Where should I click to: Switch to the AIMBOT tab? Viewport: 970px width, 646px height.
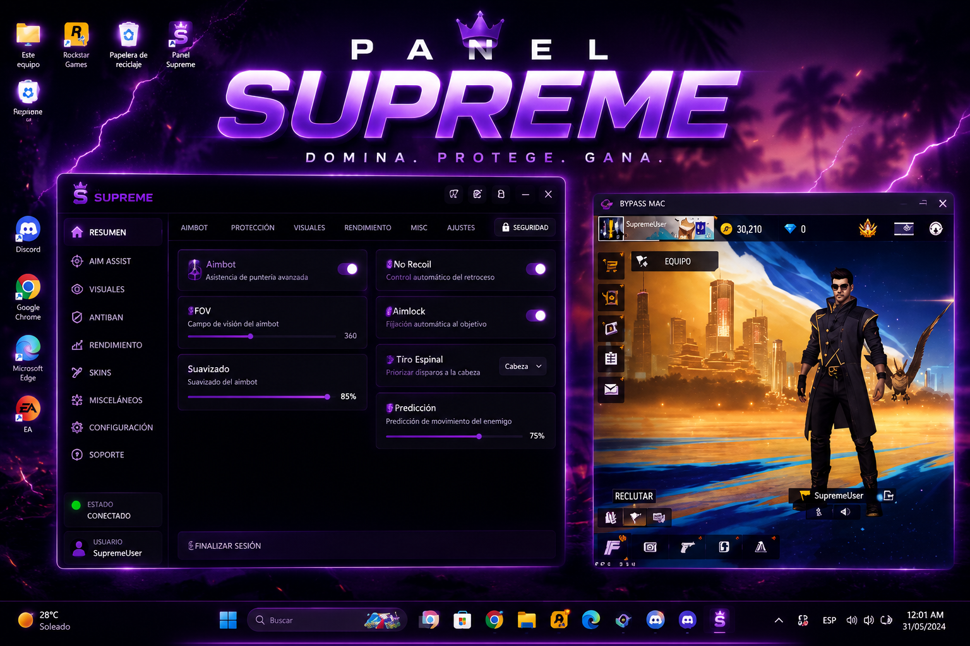coord(195,228)
